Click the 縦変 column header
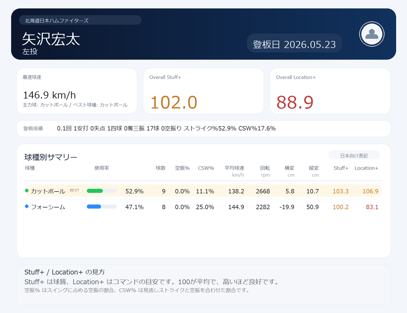Viewport: 407px width, 313px height. 314,168
